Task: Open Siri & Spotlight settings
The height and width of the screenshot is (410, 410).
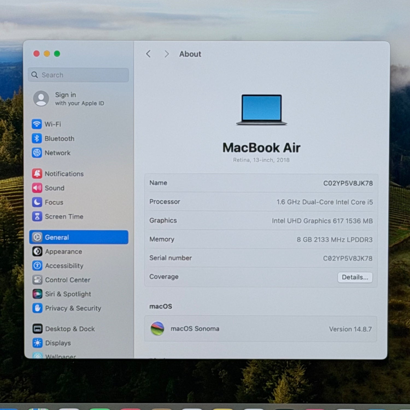Action: [x=61, y=294]
